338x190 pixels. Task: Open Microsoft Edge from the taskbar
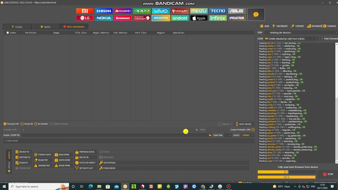coord(91,187)
